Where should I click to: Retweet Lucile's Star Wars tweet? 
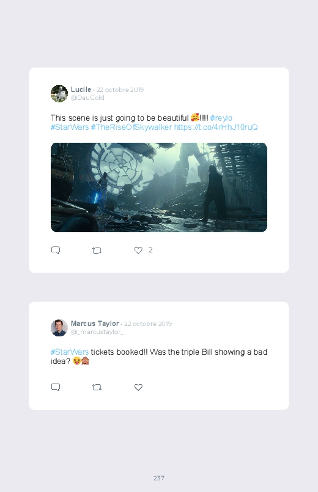tap(97, 251)
